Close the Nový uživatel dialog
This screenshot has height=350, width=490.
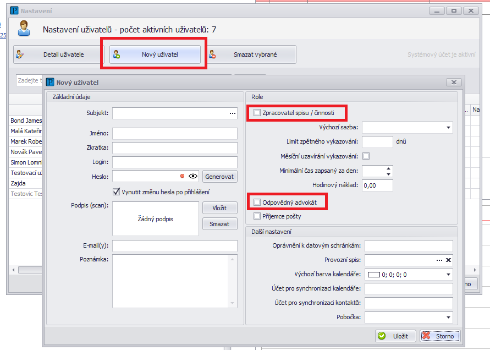tap(453, 83)
